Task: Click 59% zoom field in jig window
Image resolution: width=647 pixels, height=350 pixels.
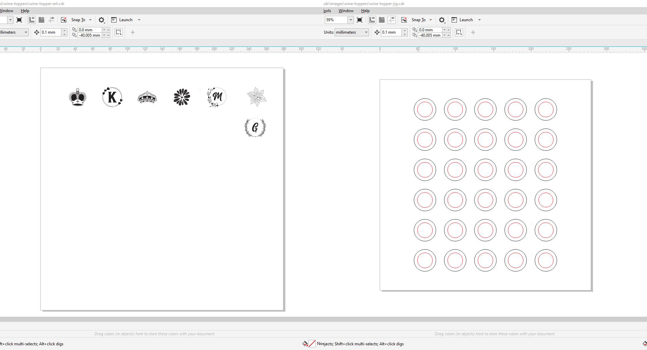Action: coord(336,20)
